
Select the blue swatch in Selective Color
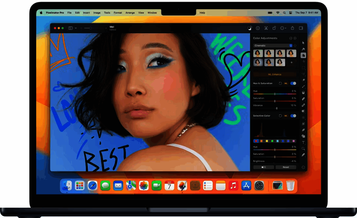tap(283, 141)
